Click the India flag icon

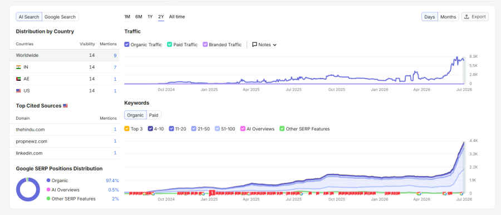18,67
